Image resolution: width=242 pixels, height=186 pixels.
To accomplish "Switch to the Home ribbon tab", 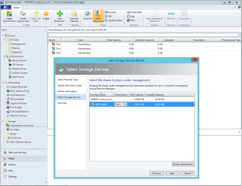I will coord(17,7).
